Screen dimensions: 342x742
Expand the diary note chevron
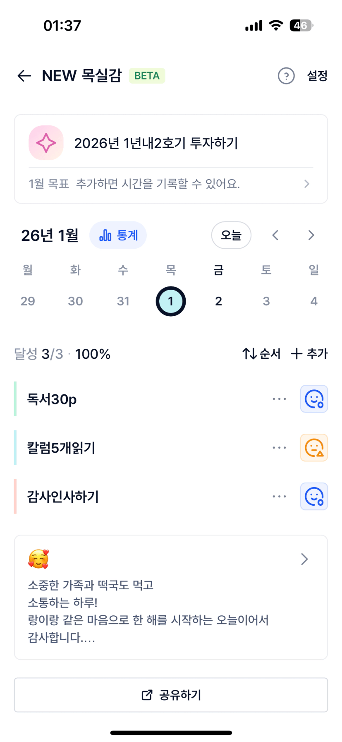(304, 559)
